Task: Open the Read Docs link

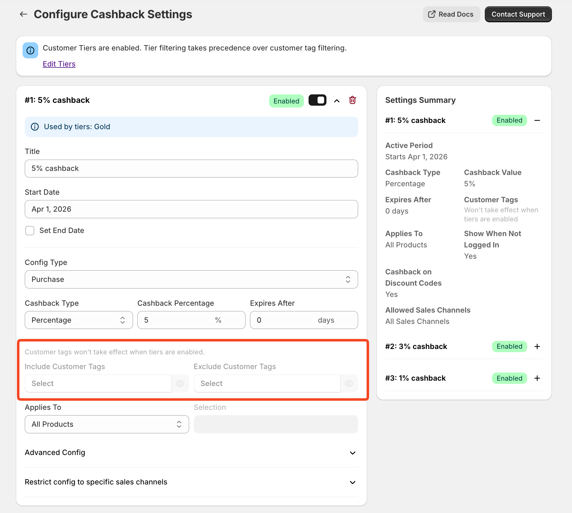Action: pos(451,14)
